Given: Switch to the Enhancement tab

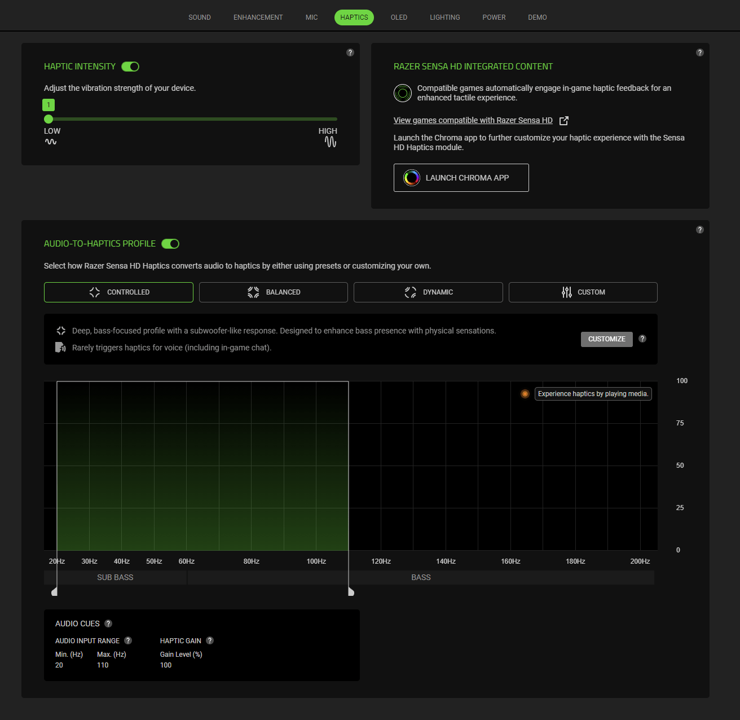Looking at the screenshot, I should click(258, 17).
